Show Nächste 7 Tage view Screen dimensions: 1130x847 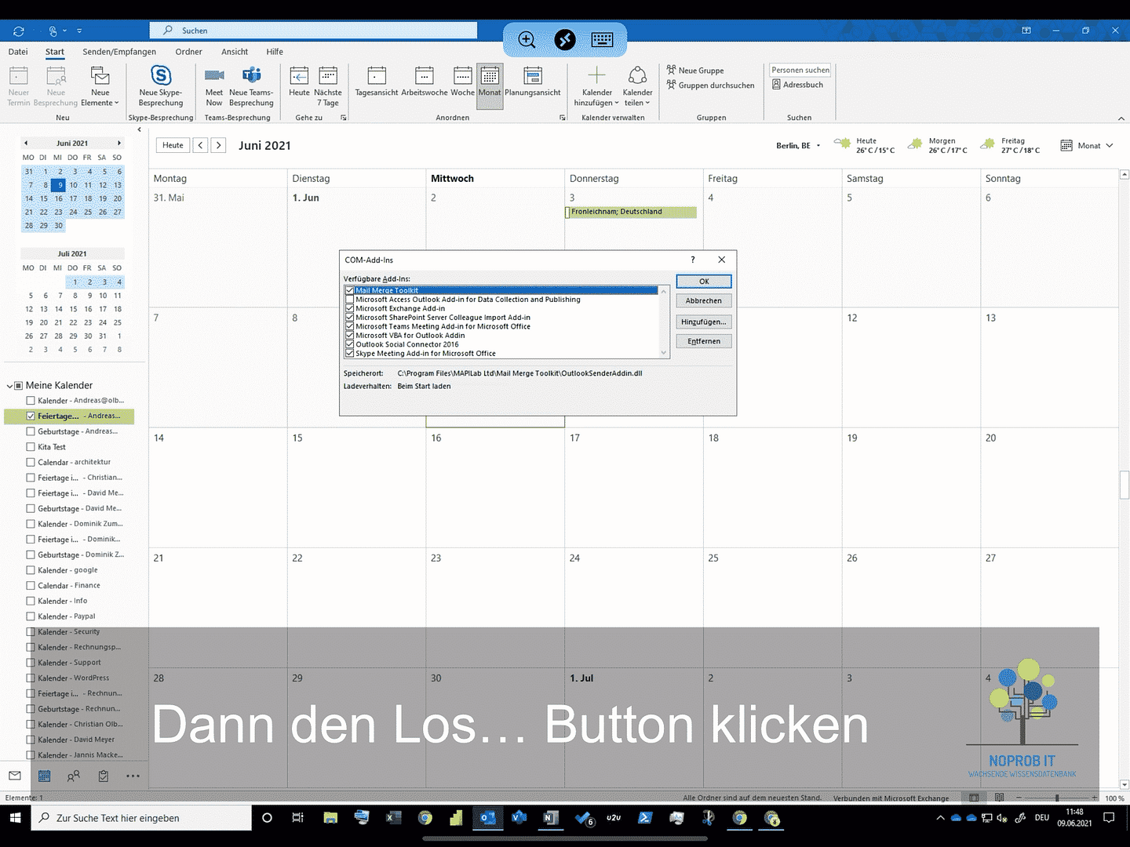(x=328, y=86)
